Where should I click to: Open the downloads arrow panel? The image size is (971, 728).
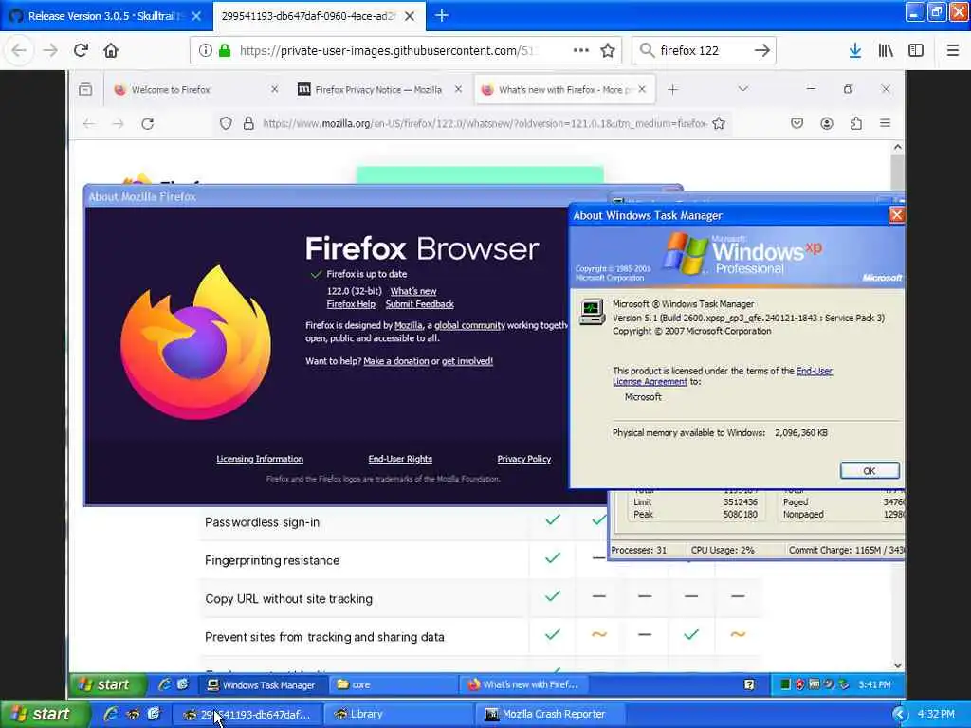click(855, 51)
